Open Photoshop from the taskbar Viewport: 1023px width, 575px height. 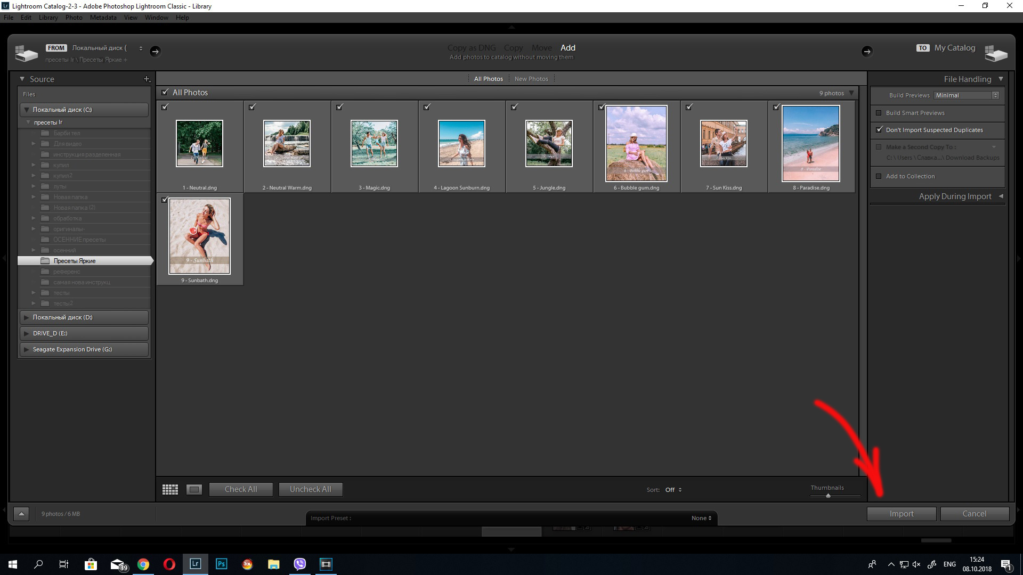[221, 564]
